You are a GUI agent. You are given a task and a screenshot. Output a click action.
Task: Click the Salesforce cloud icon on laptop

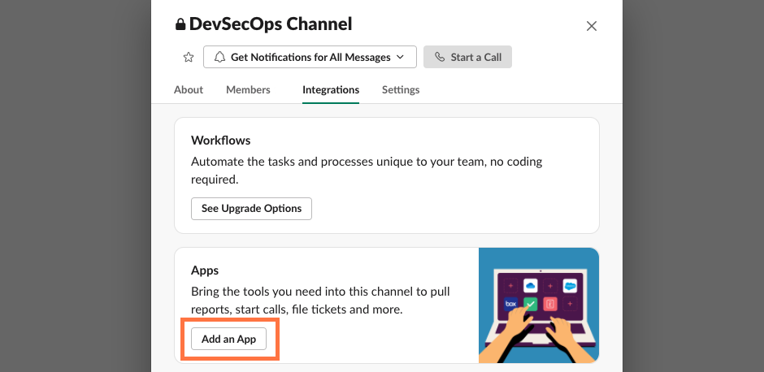point(569,286)
